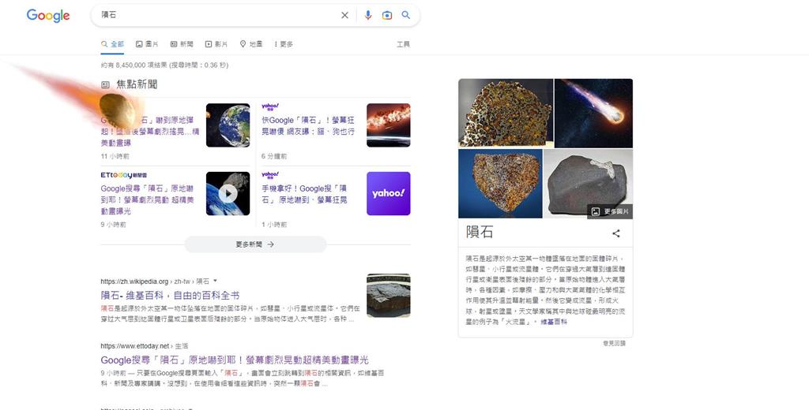Open 工具 search tools
809x410 pixels.
pyautogui.click(x=404, y=44)
